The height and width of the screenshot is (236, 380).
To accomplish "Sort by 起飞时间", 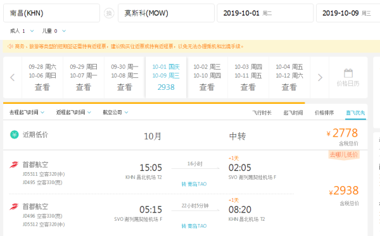I will coord(293,113).
